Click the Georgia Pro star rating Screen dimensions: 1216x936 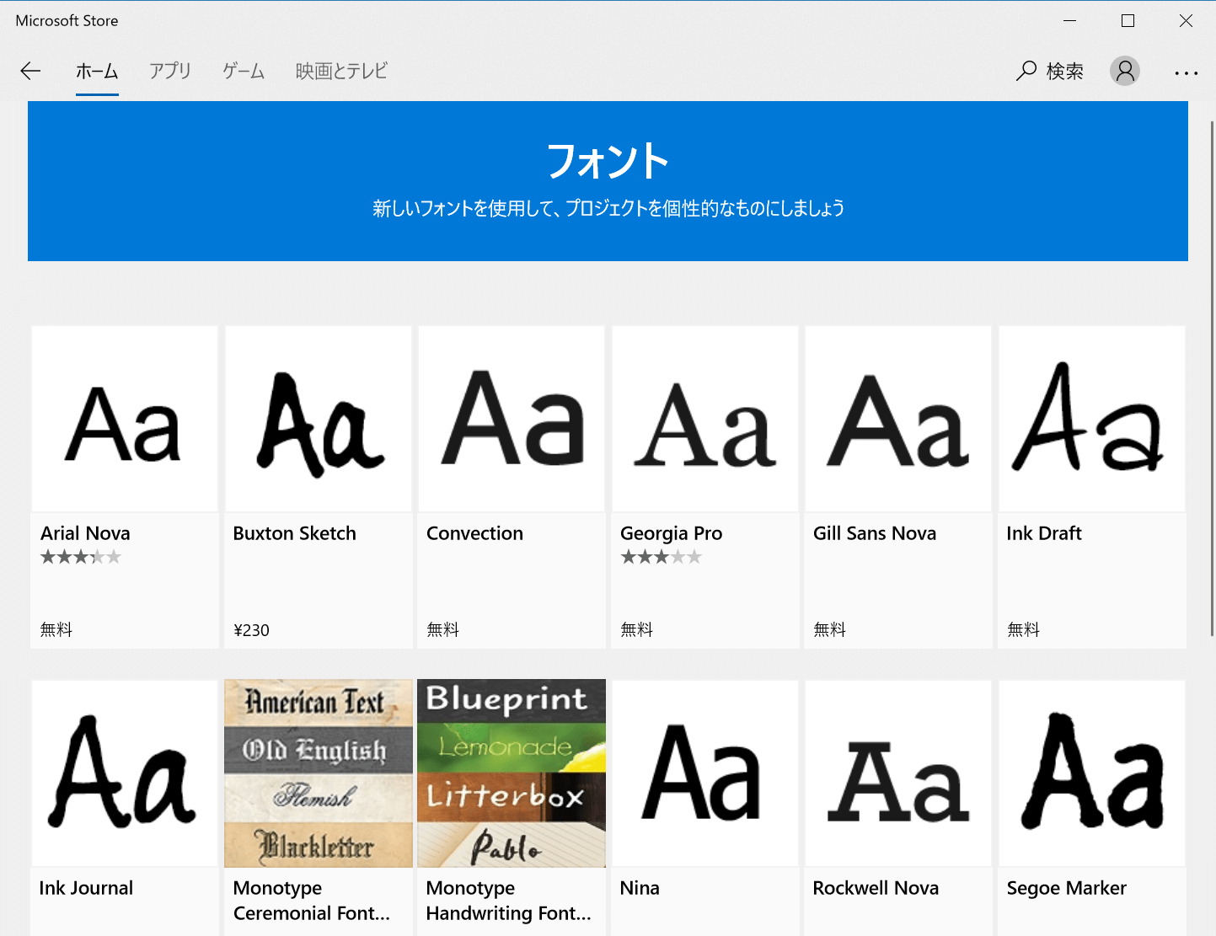662,557
